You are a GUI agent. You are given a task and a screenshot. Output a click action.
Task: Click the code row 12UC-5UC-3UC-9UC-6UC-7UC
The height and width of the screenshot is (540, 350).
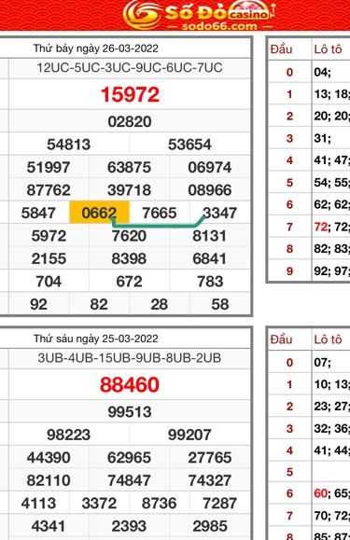[x=130, y=67]
